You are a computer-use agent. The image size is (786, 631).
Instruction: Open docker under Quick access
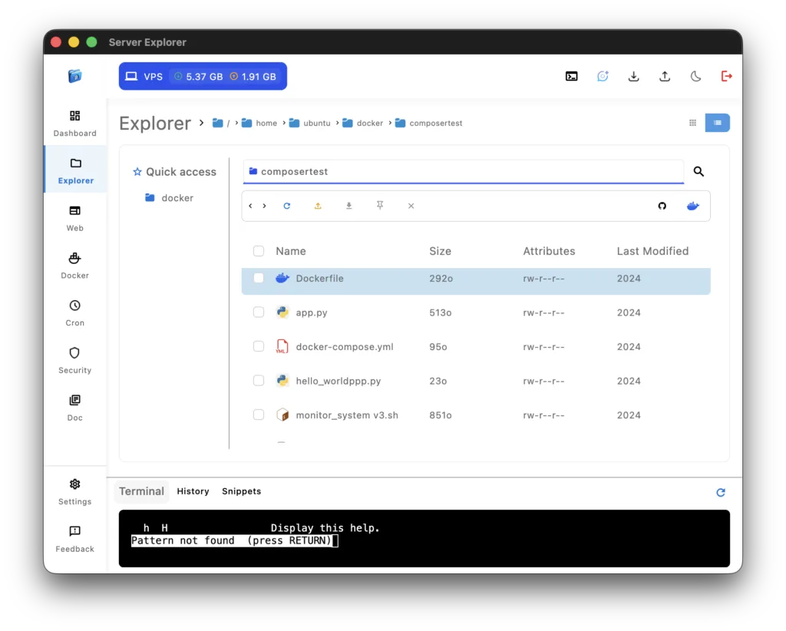coord(177,197)
